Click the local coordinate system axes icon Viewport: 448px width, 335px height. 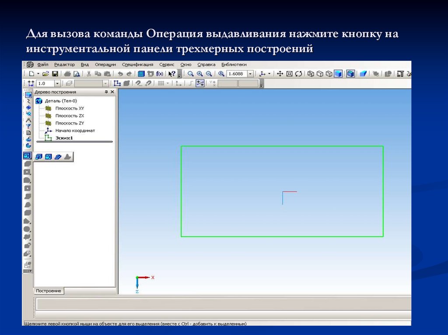178,83
